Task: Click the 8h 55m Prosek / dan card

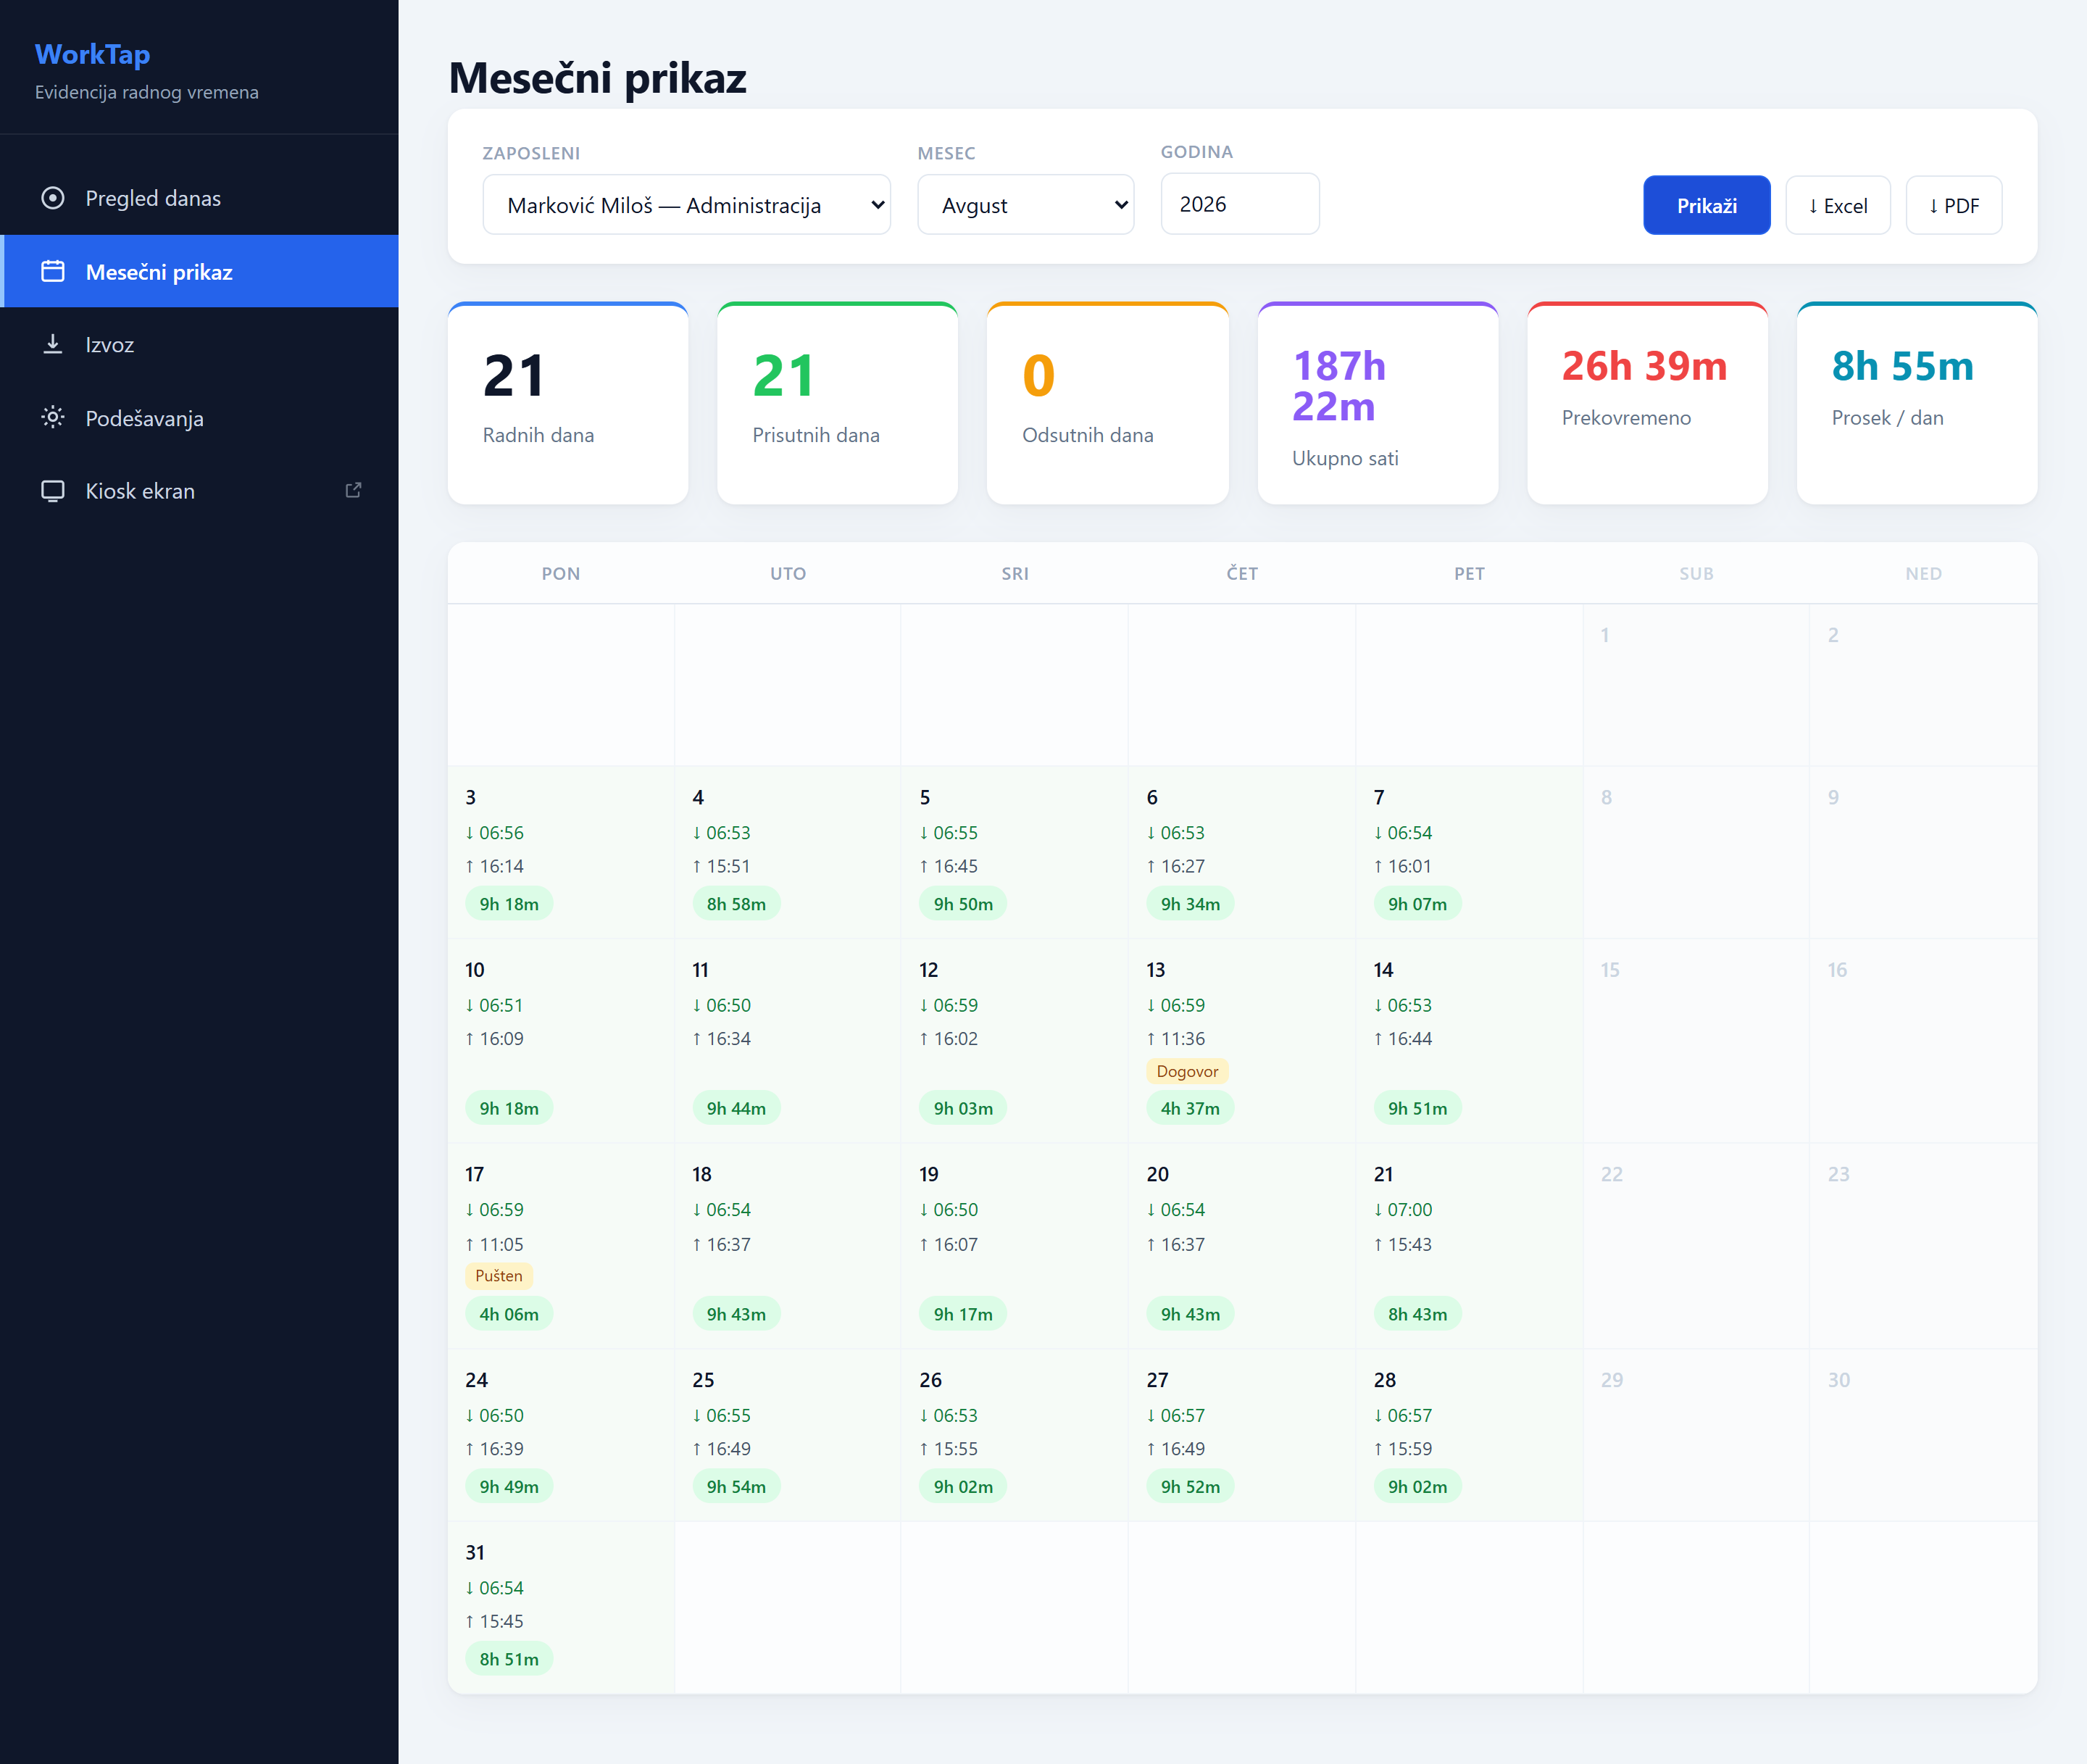Action: point(1916,403)
